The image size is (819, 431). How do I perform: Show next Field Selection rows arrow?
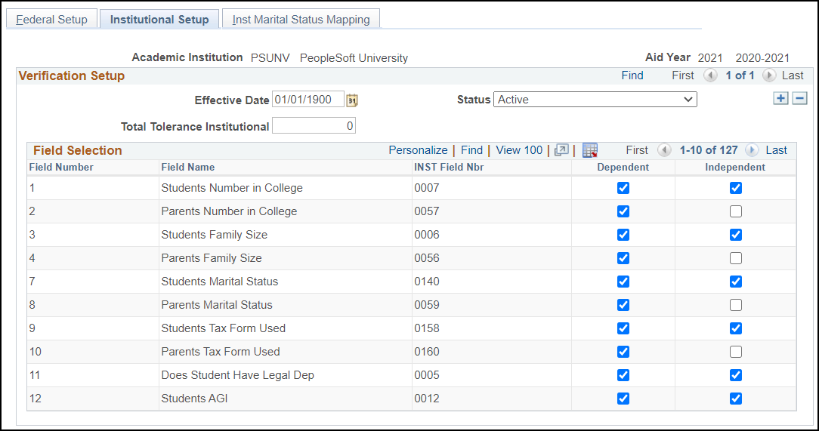[x=752, y=150]
